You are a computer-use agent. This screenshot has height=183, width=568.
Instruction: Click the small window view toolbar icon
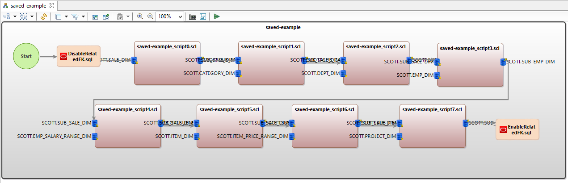point(95,17)
